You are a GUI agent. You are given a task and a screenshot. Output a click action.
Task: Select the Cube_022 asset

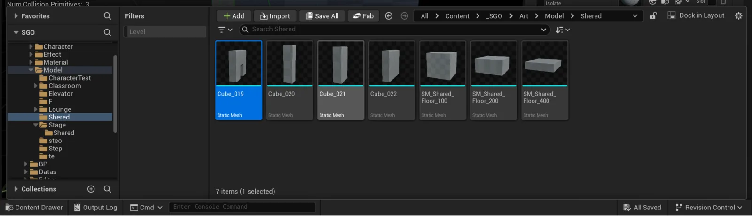coord(392,80)
